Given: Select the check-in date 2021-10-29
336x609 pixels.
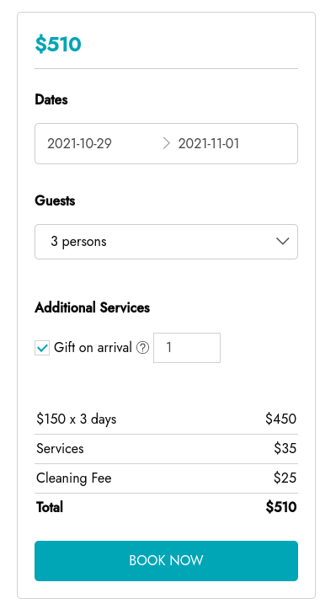Looking at the screenshot, I should point(80,144).
